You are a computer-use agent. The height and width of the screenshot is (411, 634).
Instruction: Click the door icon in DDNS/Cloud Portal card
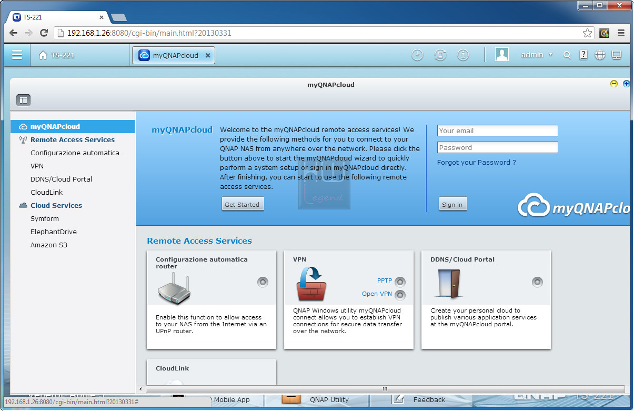click(x=449, y=284)
